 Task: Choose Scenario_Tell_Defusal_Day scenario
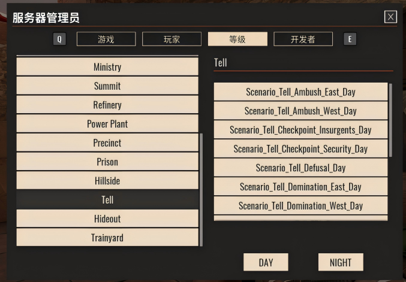[x=300, y=168]
